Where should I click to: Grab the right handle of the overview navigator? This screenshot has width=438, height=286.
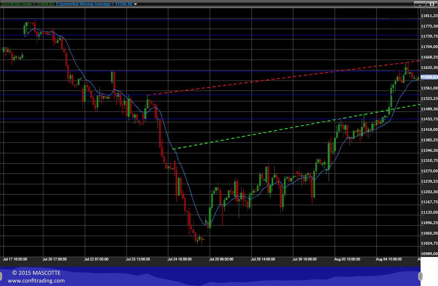click(420, 276)
